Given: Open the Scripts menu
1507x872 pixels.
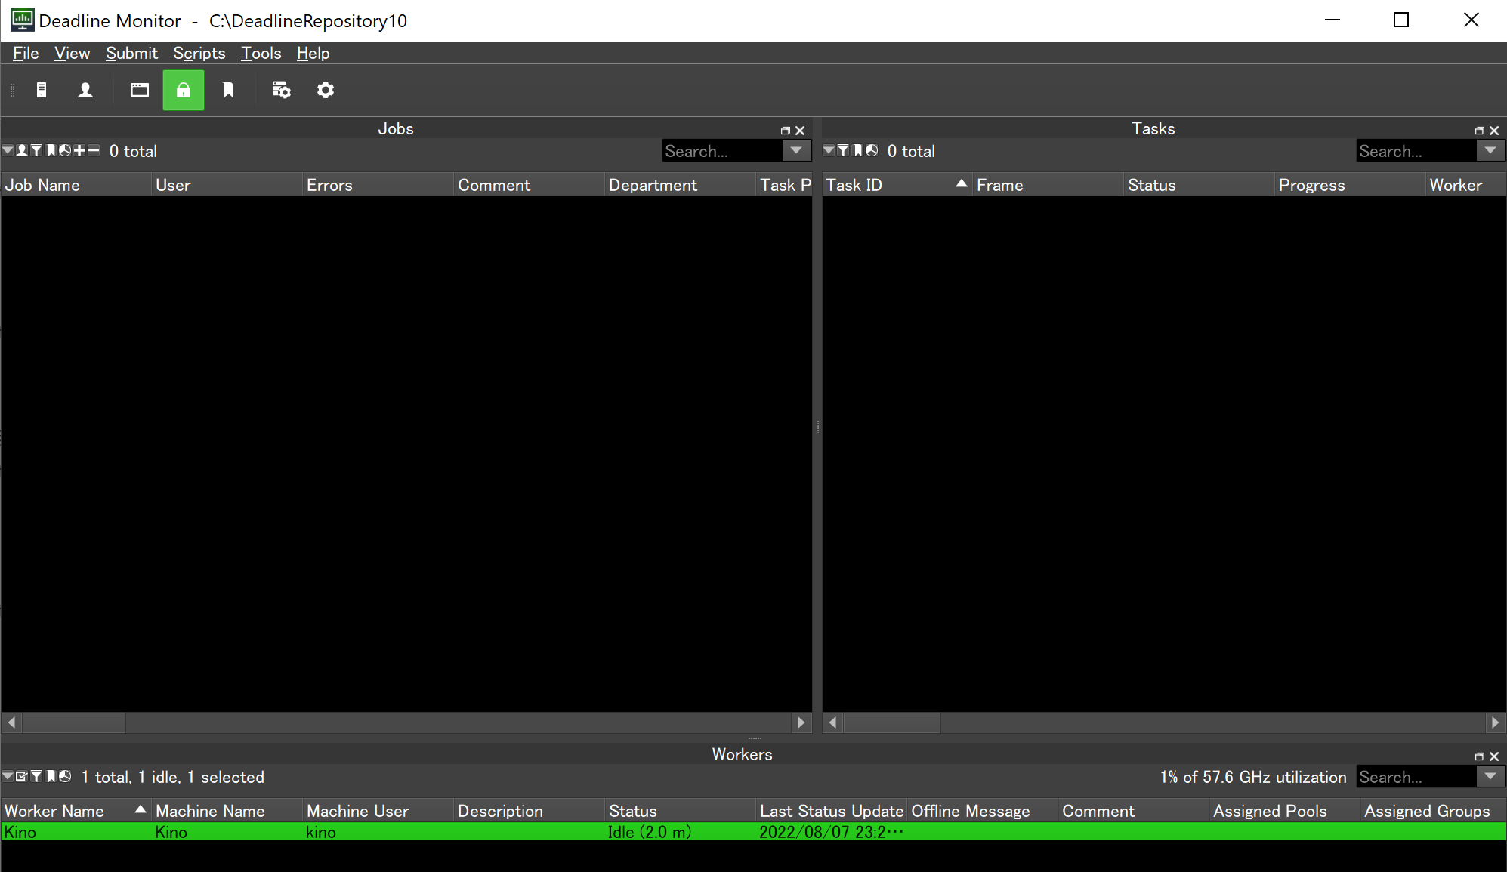Looking at the screenshot, I should [x=199, y=54].
